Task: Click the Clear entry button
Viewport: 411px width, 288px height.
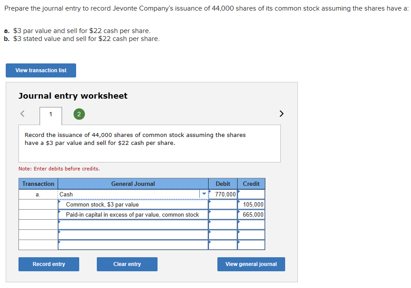Action: (127, 264)
